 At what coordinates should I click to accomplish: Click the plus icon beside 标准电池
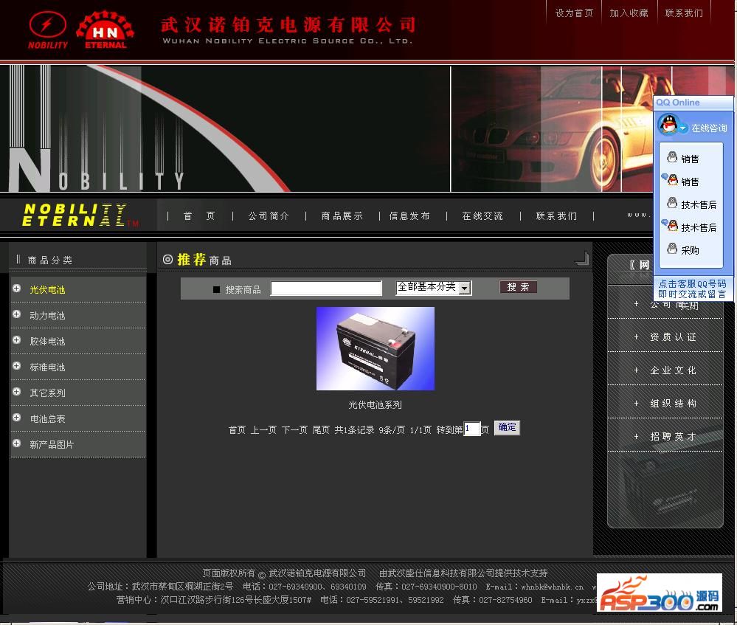(17, 366)
